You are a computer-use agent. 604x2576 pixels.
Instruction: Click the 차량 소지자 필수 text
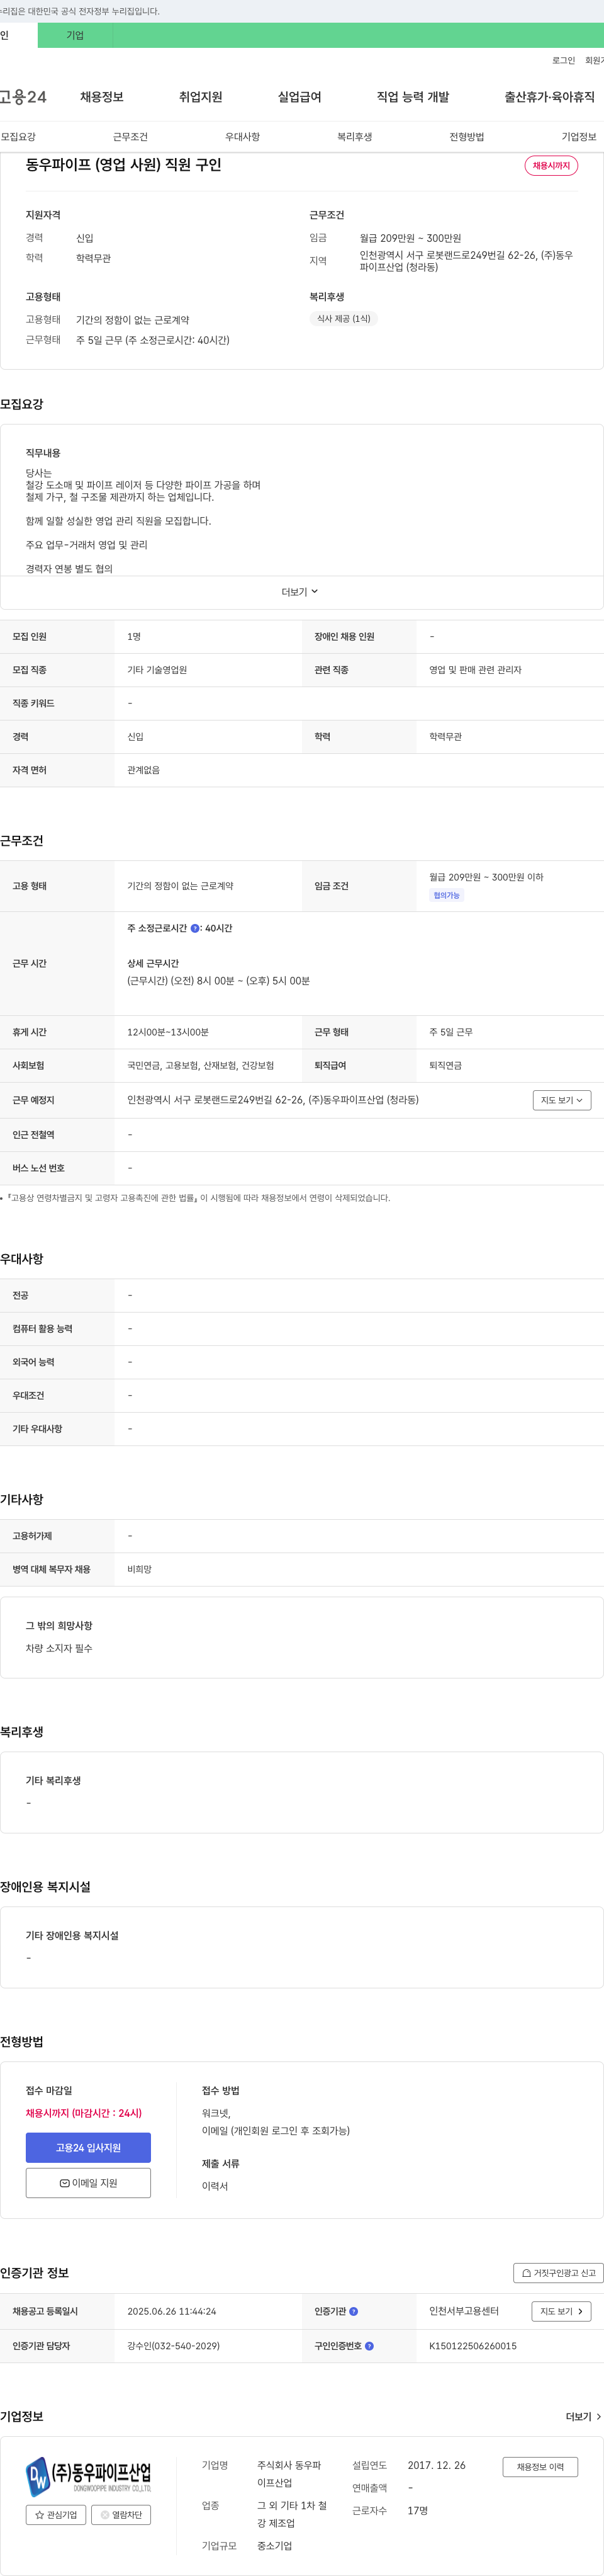click(59, 1648)
